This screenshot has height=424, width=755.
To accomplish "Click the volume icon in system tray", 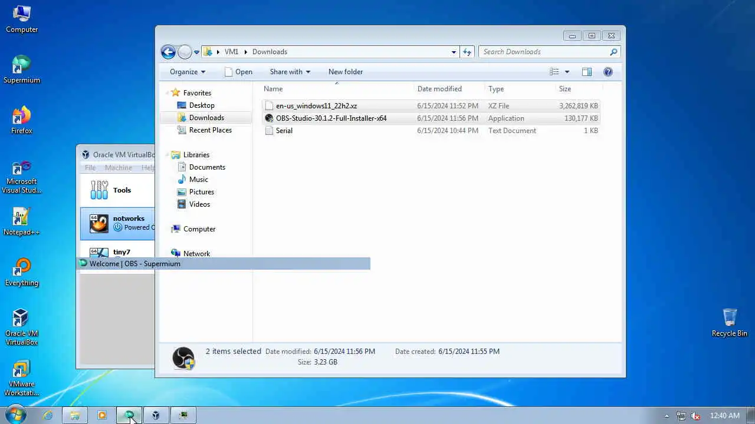I will [x=695, y=416].
